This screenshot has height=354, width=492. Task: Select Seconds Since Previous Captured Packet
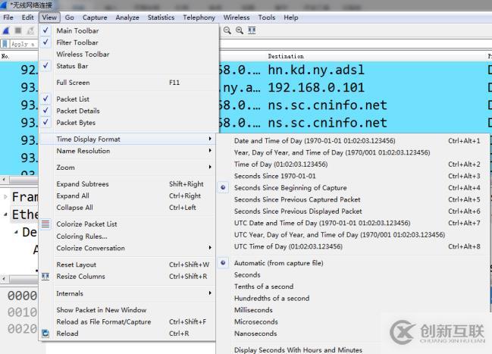click(353, 199)
